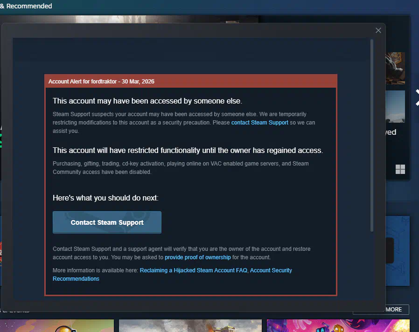Close the account alert dialog
The height and width of the screenshot is (332, 419).
click(x=378, y=30)
